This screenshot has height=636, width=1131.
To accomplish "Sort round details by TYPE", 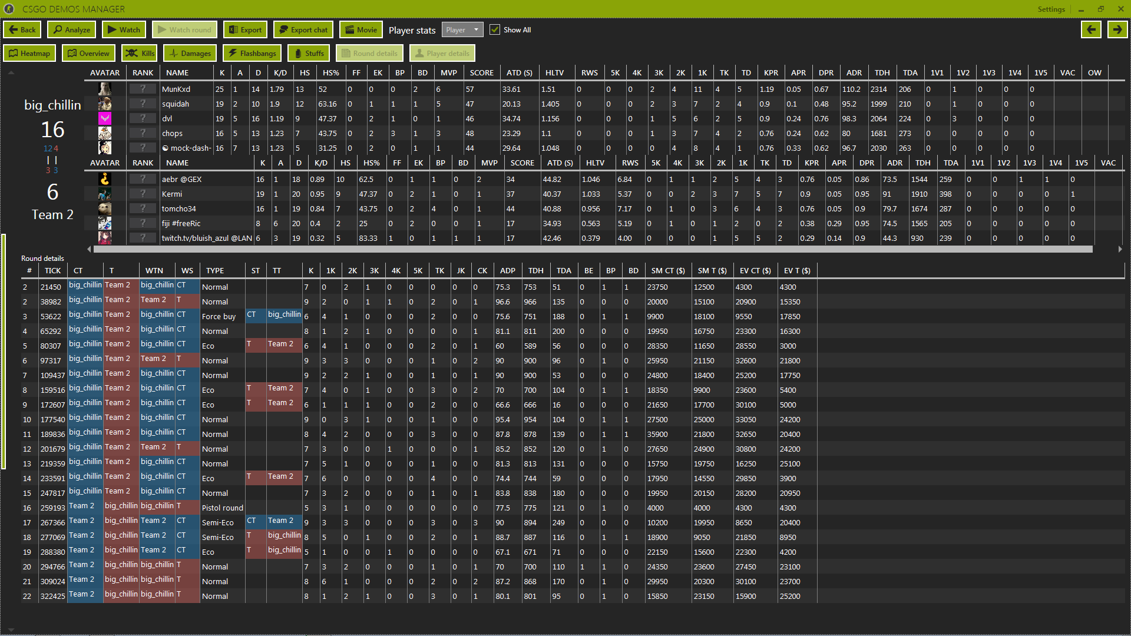I will coord(215,270).
